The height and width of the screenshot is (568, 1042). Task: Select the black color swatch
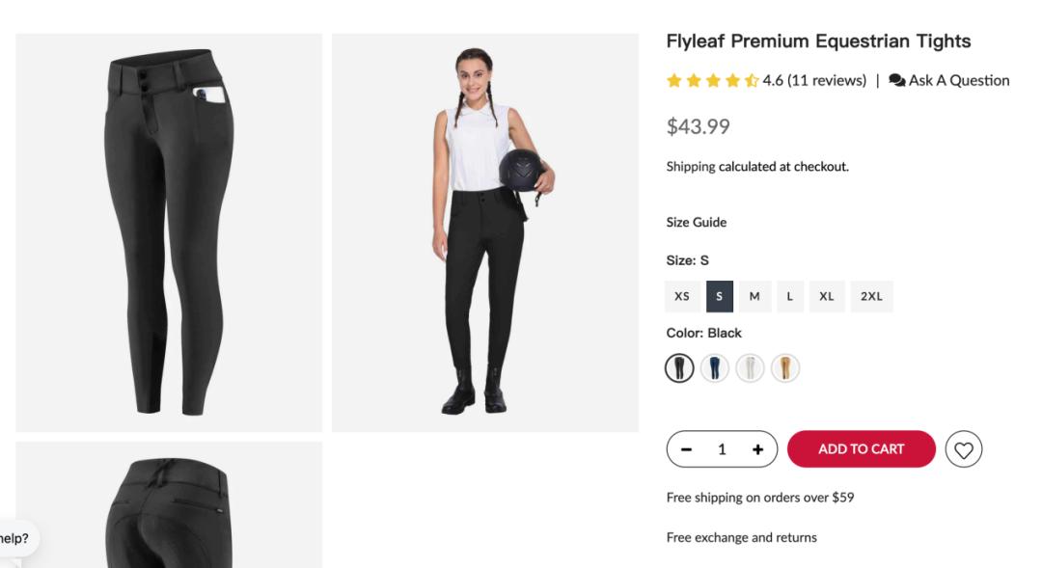679,368
